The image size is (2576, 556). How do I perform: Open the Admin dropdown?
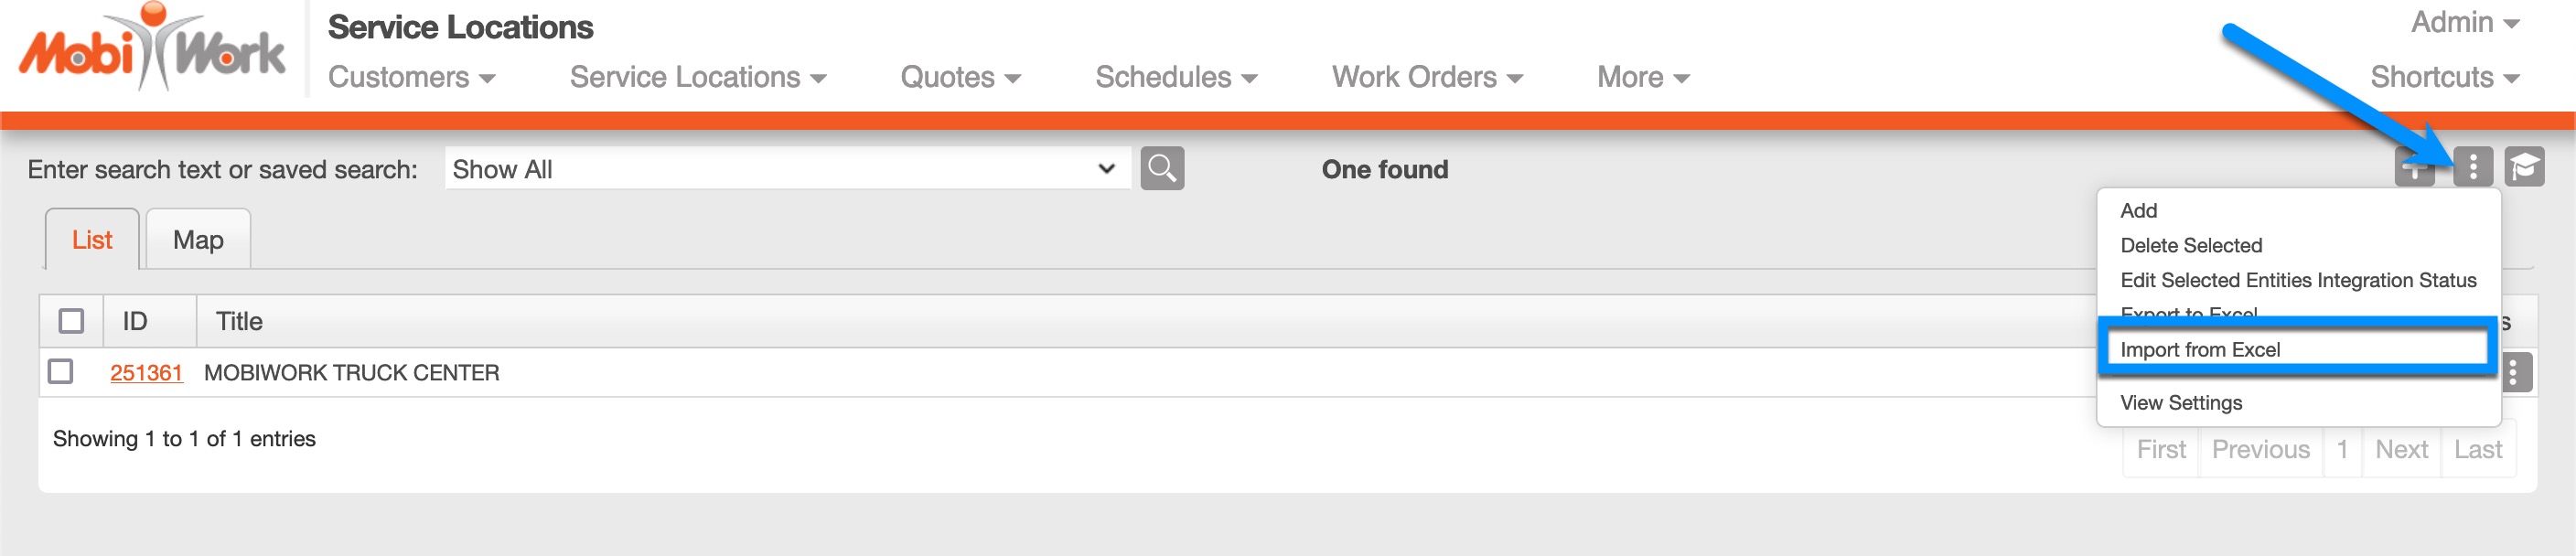tap(2464, 22)
